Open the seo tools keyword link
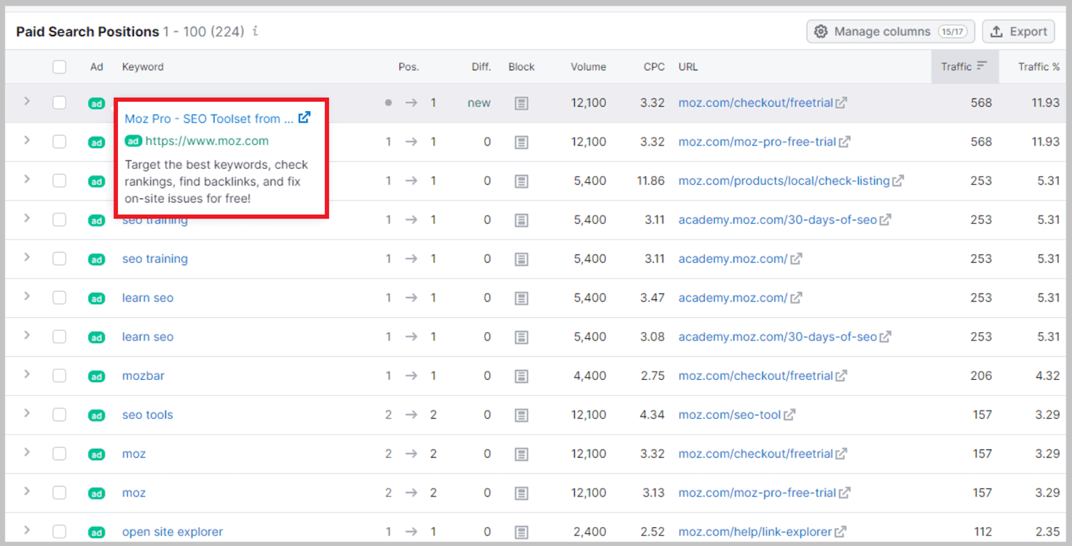This screenshot has height=546, width=1072. (147, 415)
